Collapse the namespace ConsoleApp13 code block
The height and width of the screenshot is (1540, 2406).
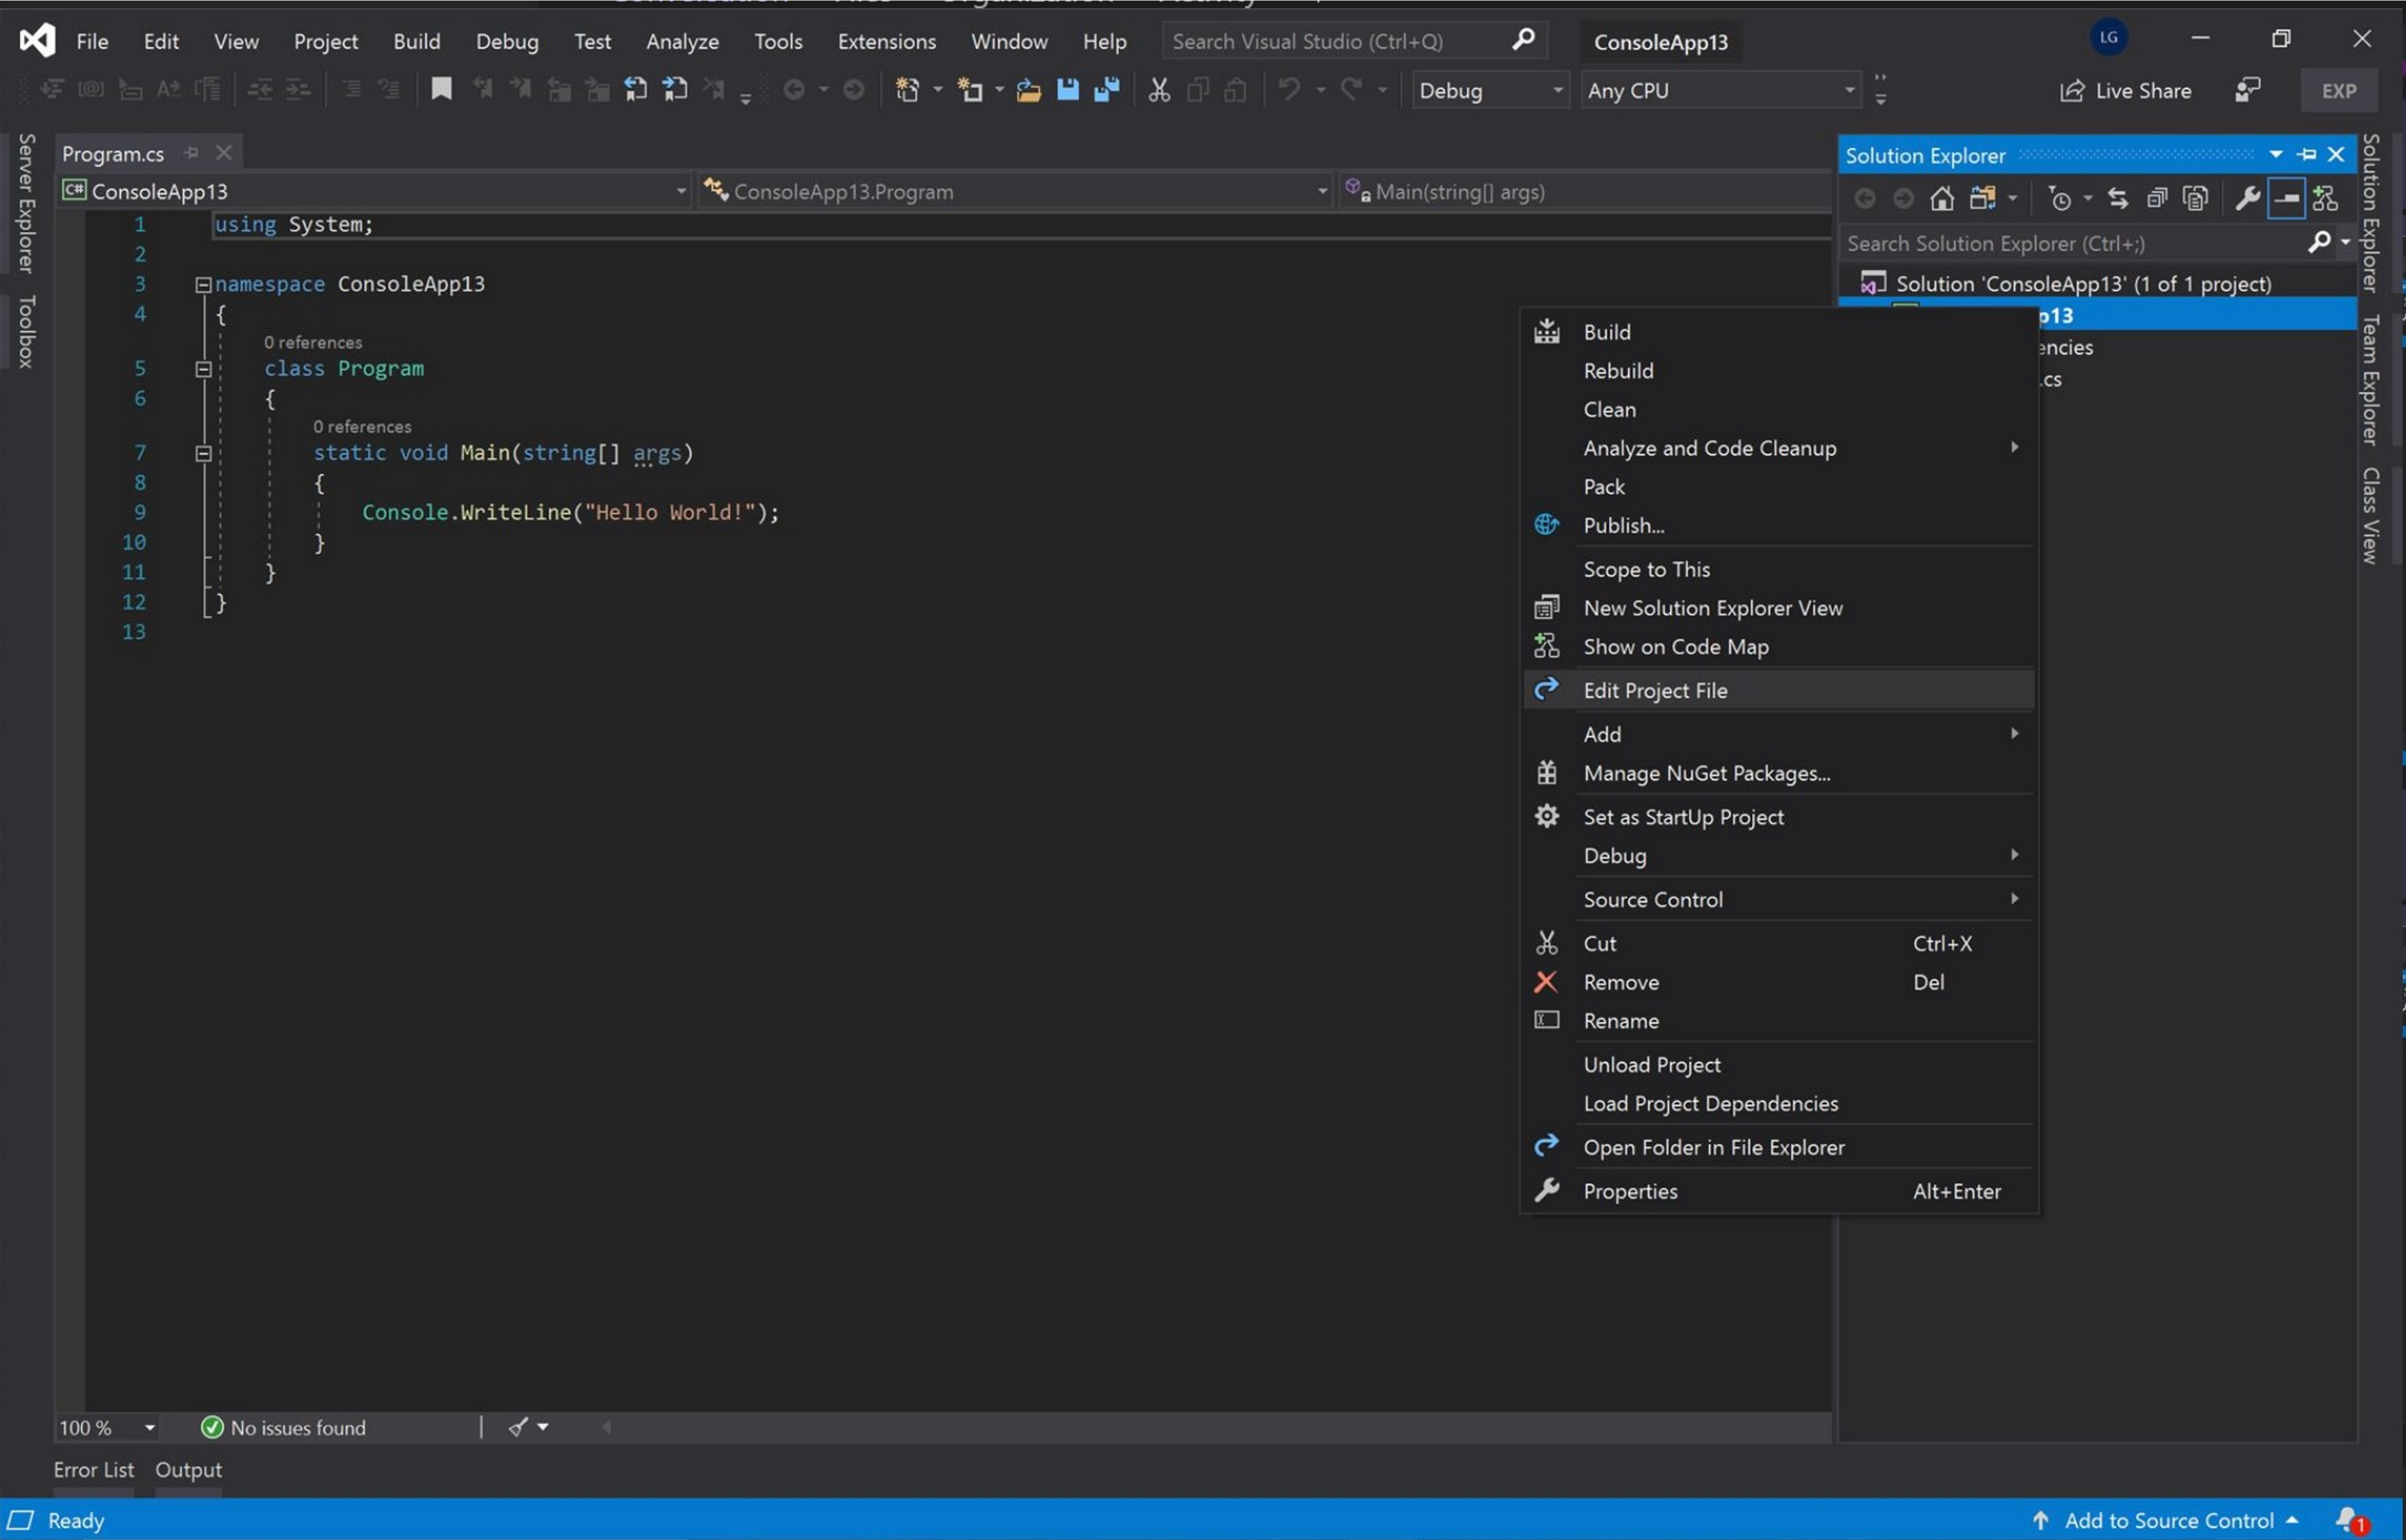pos(203,284)
